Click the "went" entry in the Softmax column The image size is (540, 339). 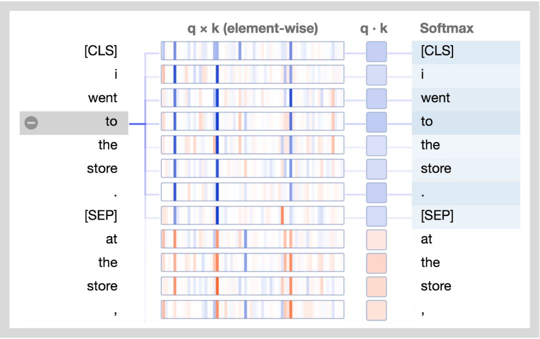tap(435, 98)
